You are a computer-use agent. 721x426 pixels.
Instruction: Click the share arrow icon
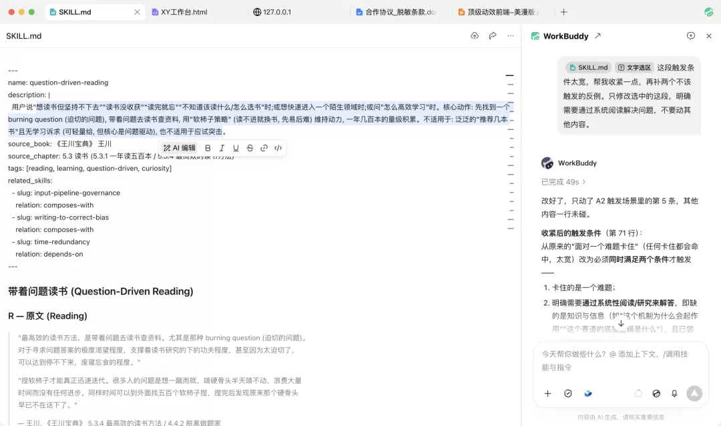coord(493,36)
